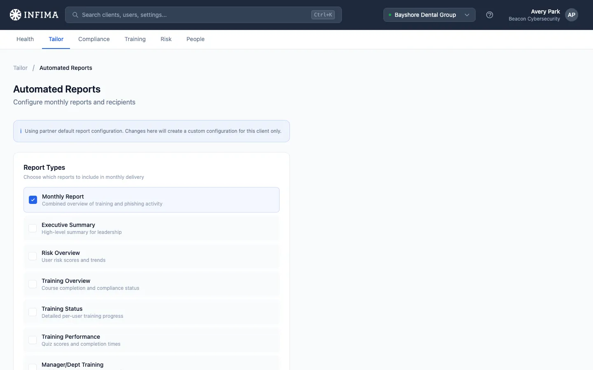
Task: Click 'Detailed per-user training progress' description
Action: tap(82, 316)
